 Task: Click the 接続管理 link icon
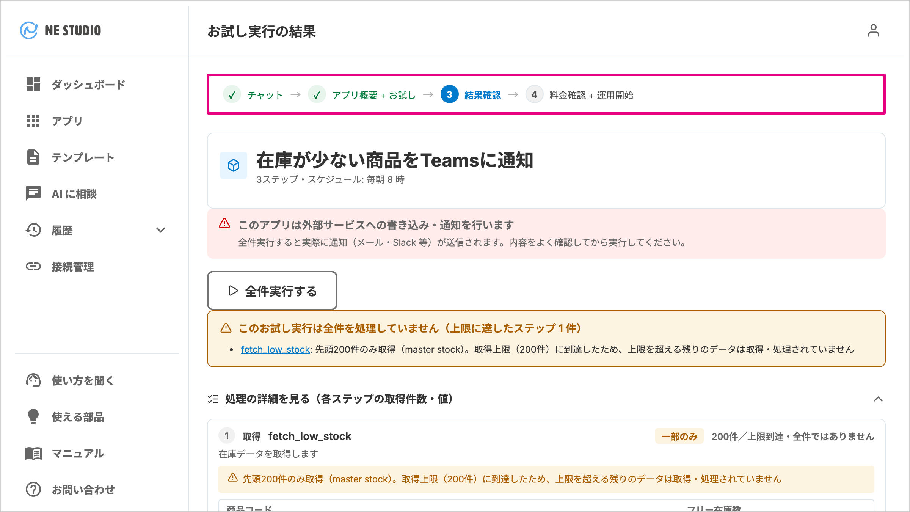(33, 266)
